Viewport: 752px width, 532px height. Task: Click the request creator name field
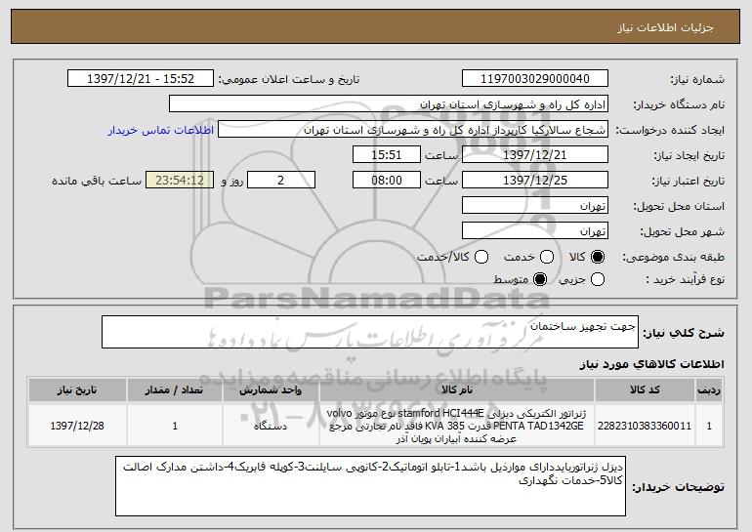[x=413, y=130]
